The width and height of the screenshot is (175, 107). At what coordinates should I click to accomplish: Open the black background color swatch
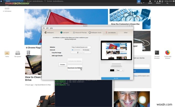pyautogui.click(x=112, y=70)
